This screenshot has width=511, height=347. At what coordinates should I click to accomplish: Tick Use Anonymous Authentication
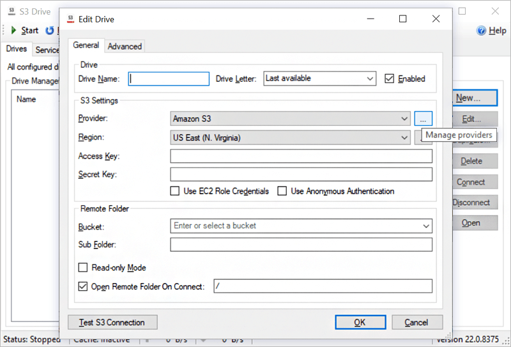[x=282, y=191]
